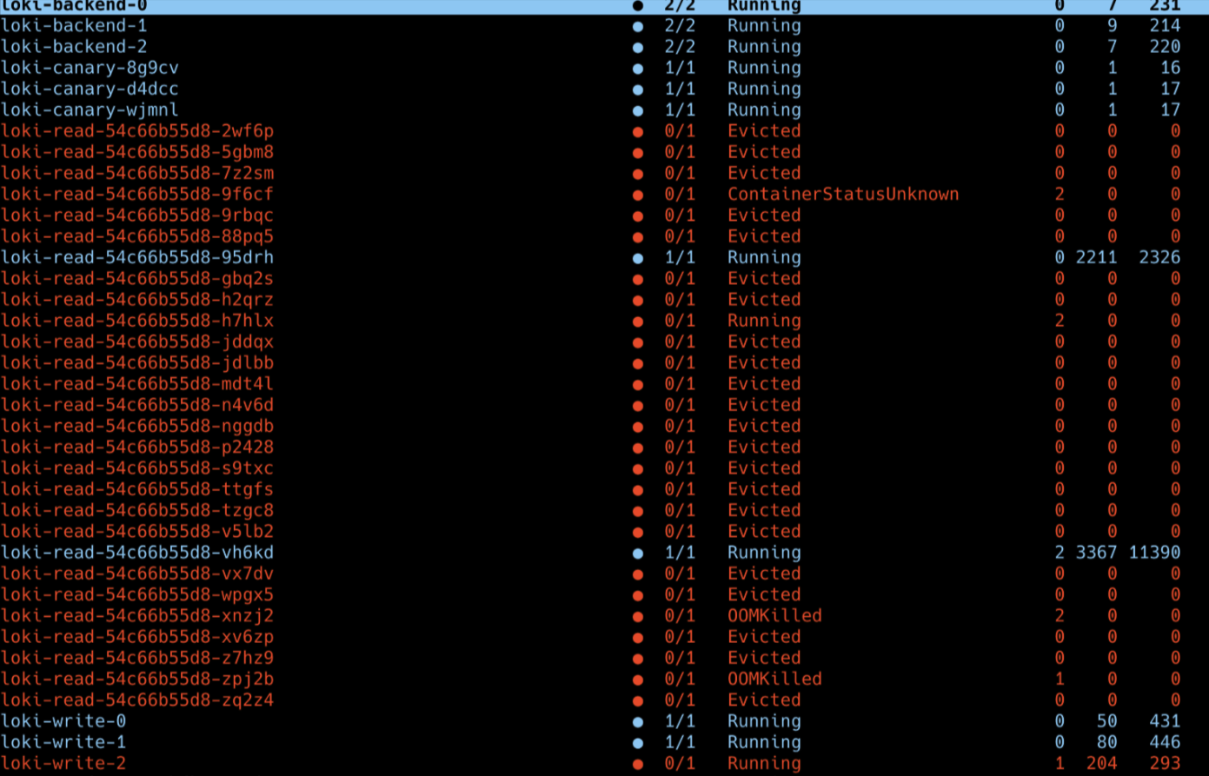This screenshot has width=1209, height=776.
Task: Click memory value 220 for loki-backend-2
Action: tap(1165, 47)
